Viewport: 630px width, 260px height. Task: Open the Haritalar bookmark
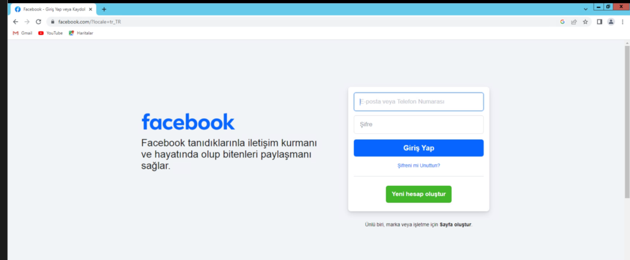81,33
